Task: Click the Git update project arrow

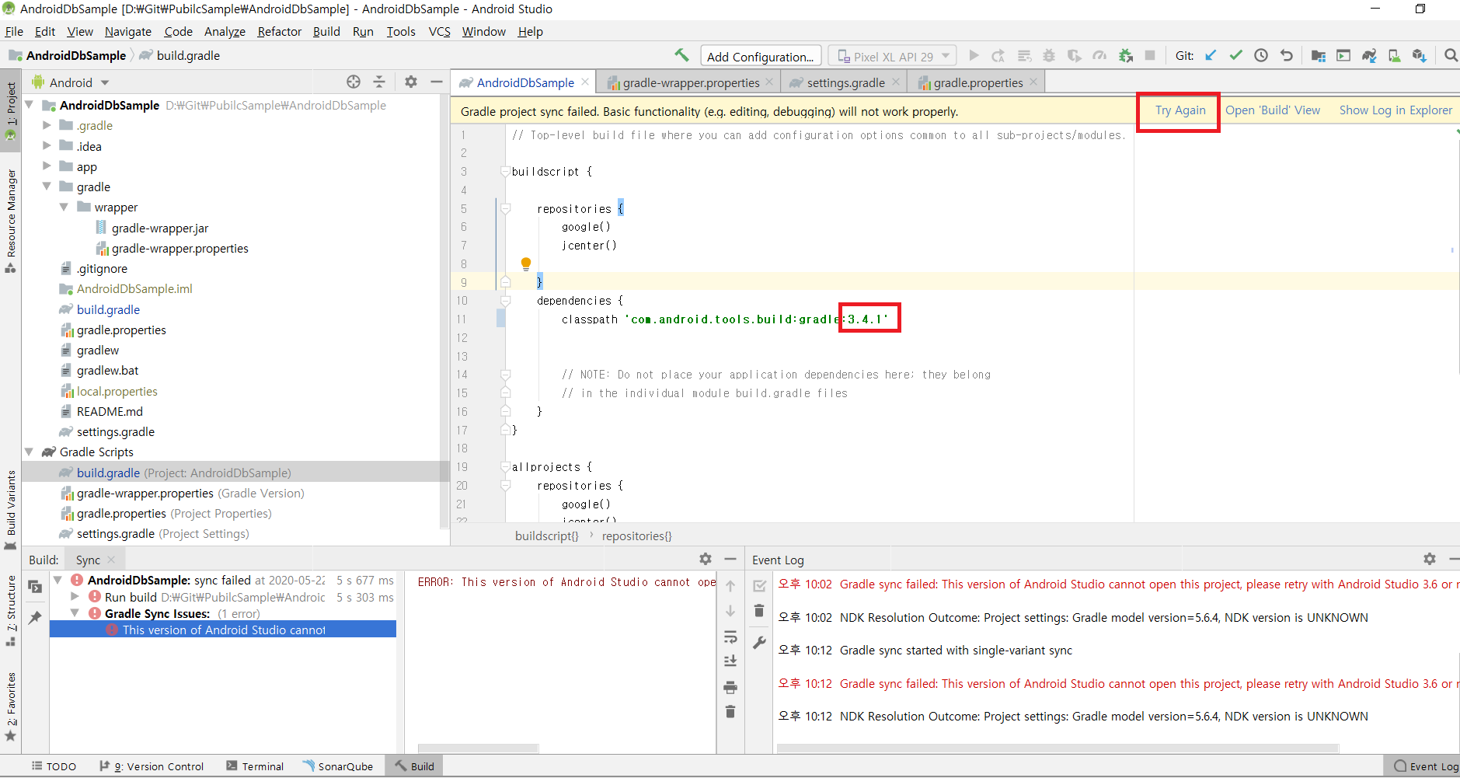Action: [1211, 55]
